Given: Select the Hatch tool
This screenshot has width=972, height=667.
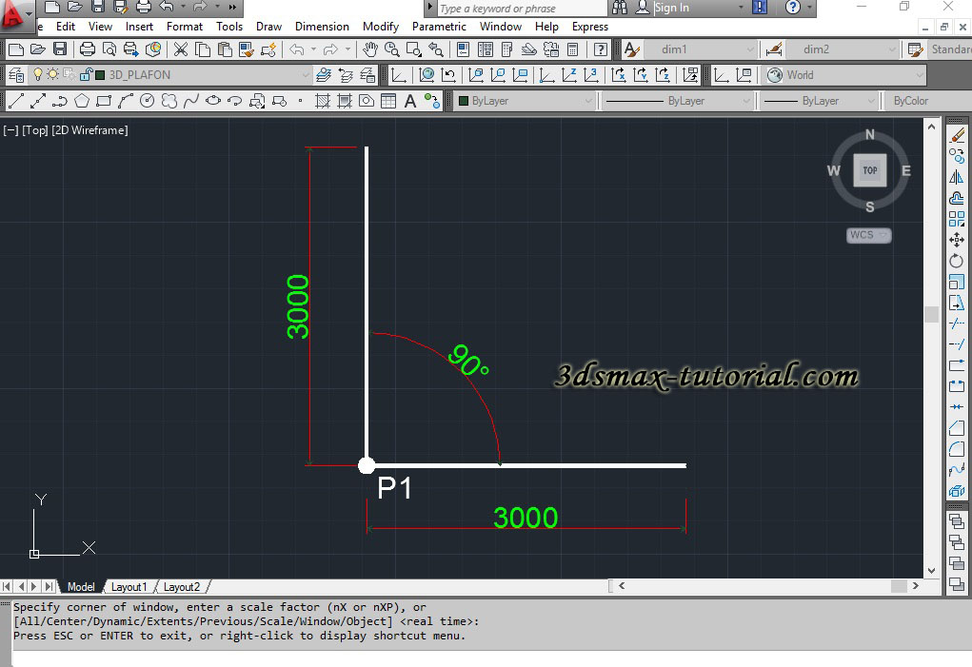Looking at the screenshot, I should (323, 101).
